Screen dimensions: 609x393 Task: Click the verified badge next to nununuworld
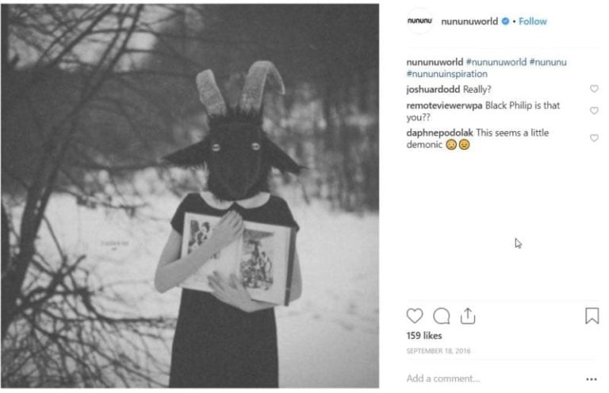505,21
